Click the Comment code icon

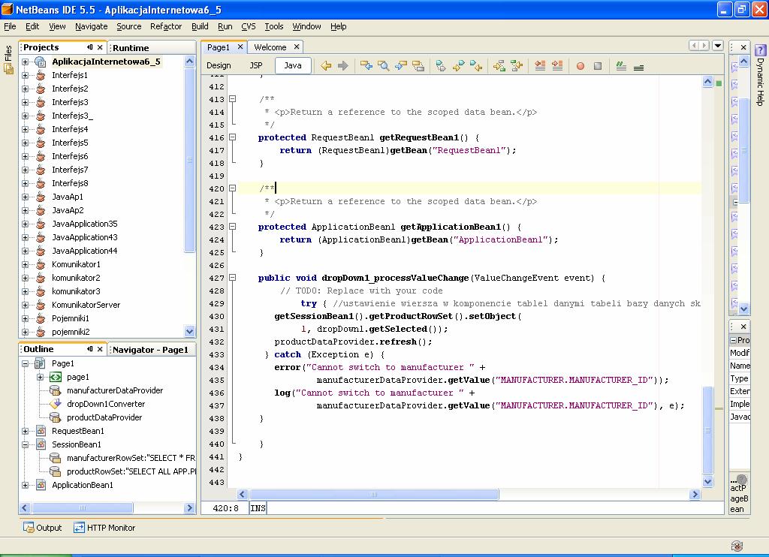[621, 66]
